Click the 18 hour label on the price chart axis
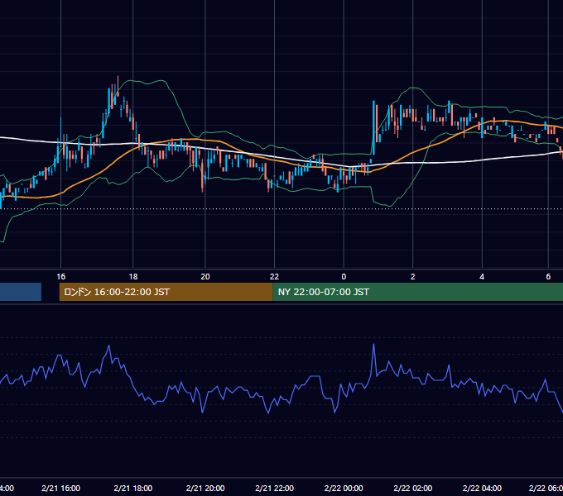 click(x=133, y=277)
